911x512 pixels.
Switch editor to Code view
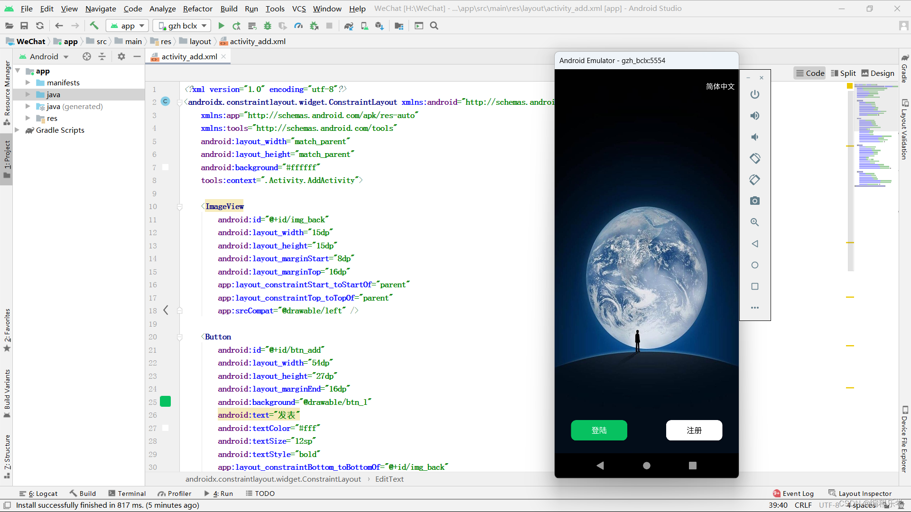(810, 73)
